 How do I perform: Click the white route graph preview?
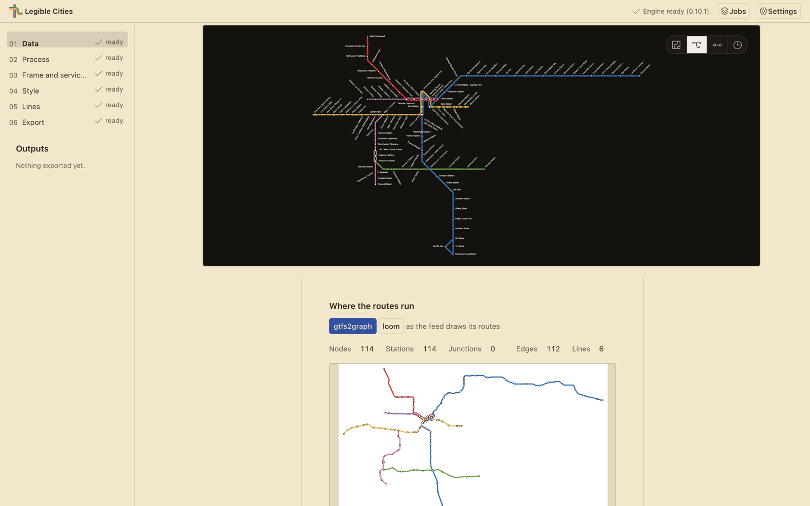pos(473,435)
